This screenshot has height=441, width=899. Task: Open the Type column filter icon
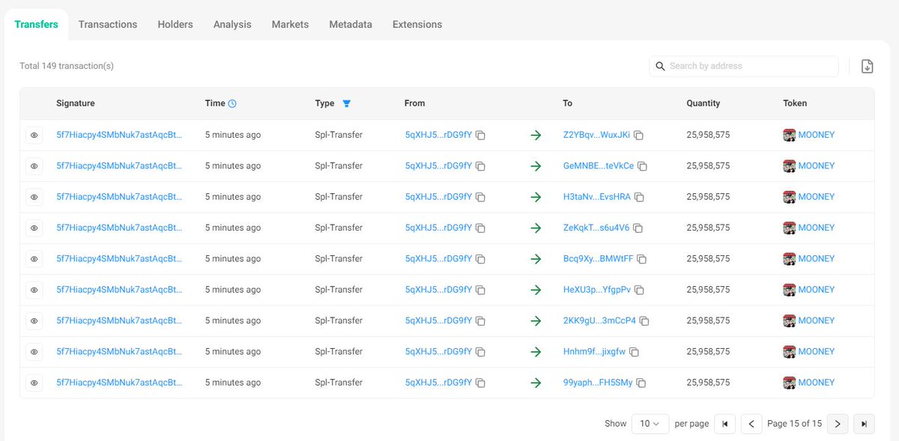(x=346, y=103)
